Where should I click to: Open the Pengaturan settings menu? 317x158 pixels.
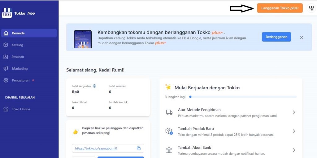(20, 80)
